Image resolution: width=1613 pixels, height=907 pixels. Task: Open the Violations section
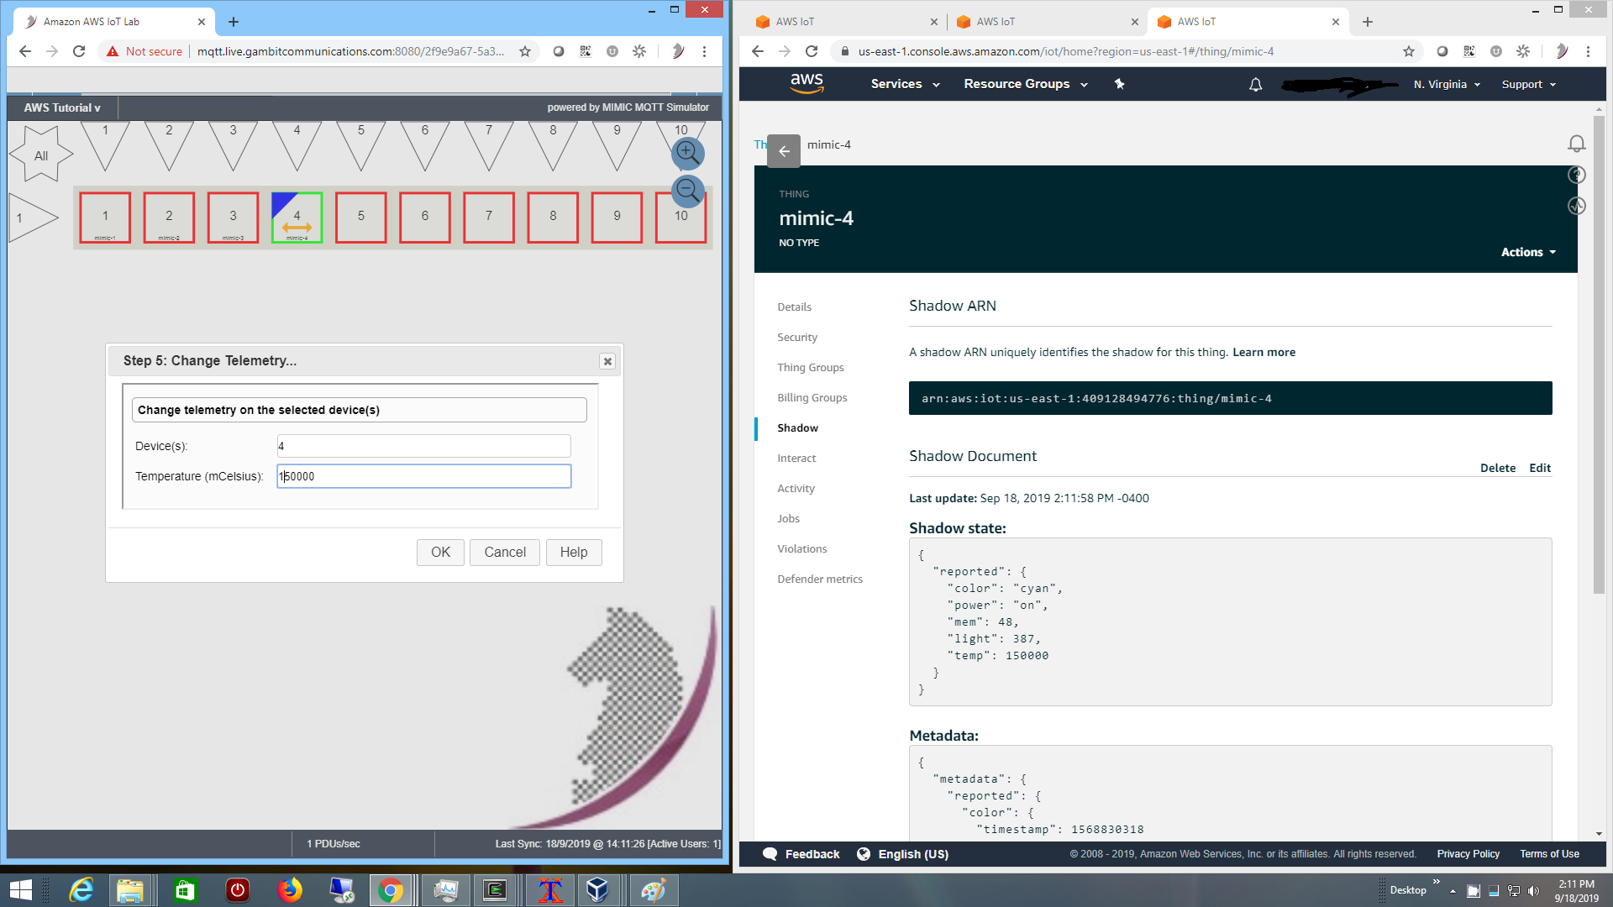[801, 548]
